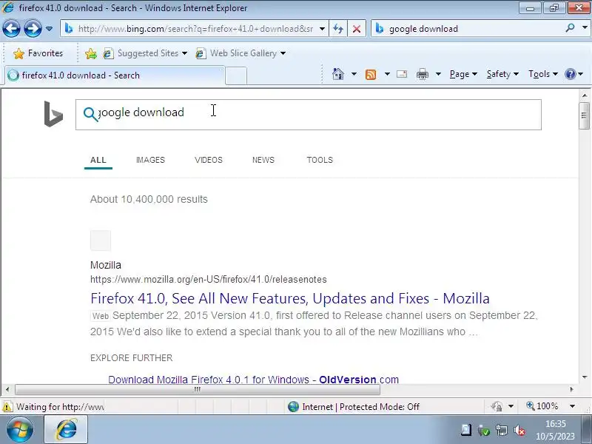Click the Read Mail envelope icon
The image size is (592, 444).
point(402,74)
